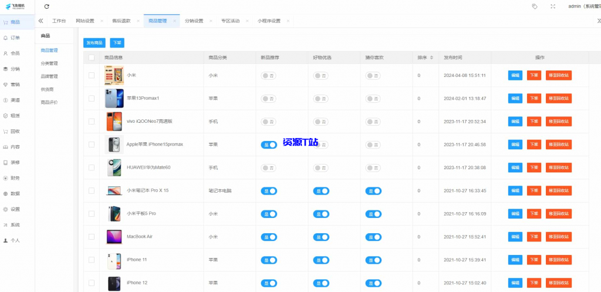Close the 小程序设置 tab
The image size is (601, 292).
[288, 21]
